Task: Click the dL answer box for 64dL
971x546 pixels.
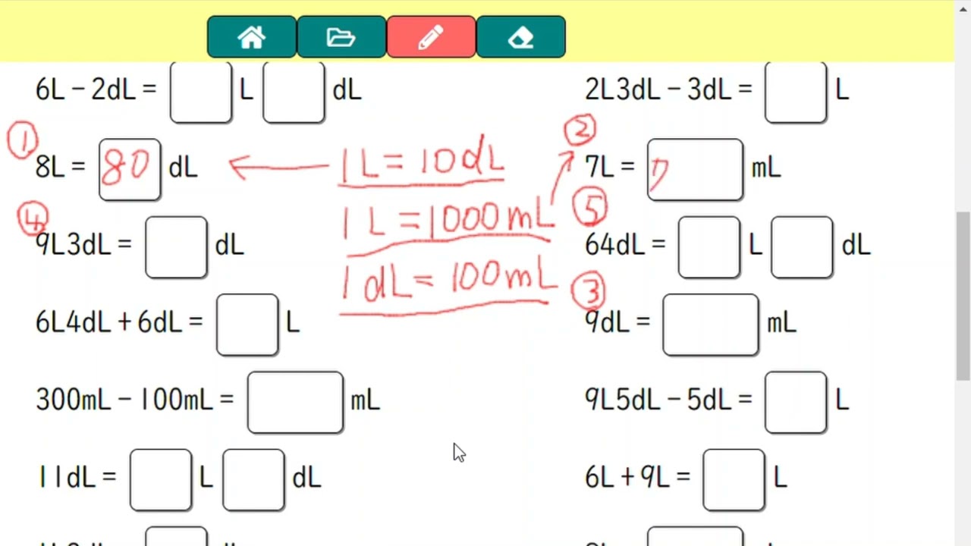Action: (802, 247)
